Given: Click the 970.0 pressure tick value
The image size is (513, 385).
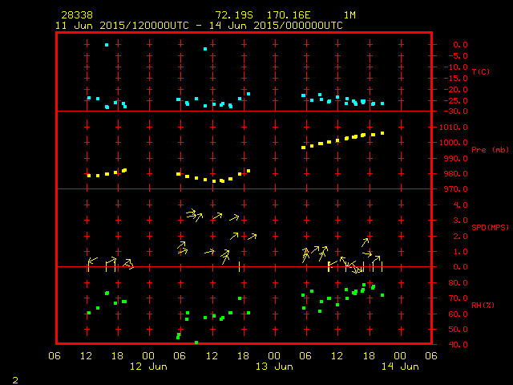Looking at the screenshot, I should coord(446,189).
